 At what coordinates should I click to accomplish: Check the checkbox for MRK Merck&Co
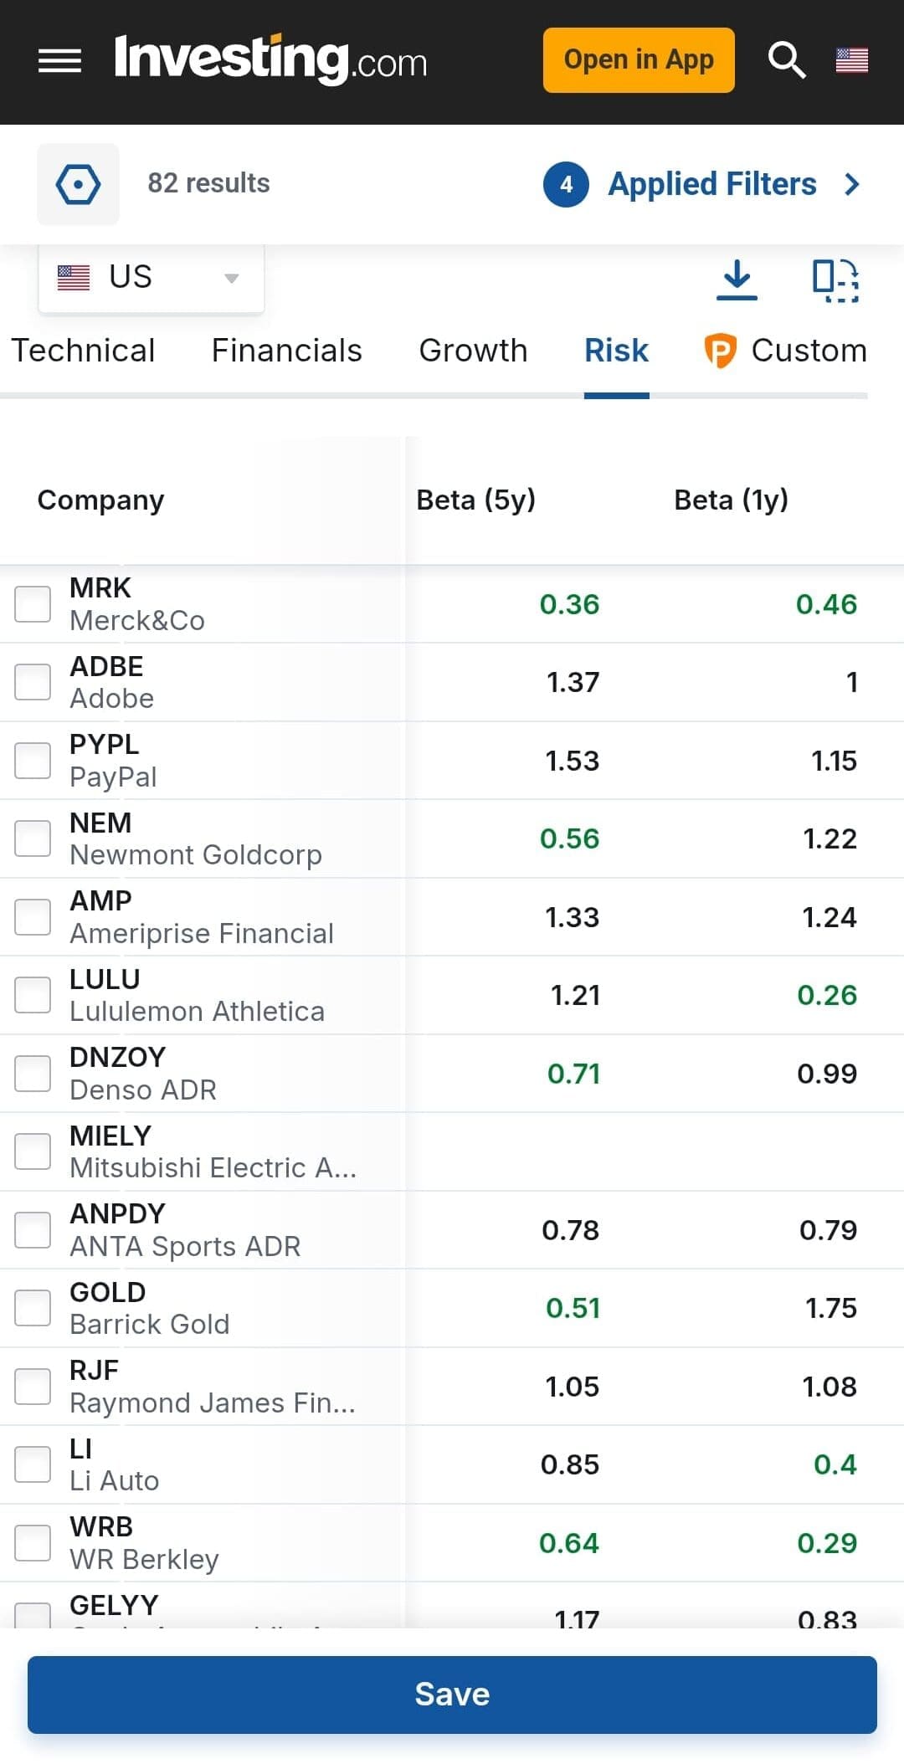pos(33,603)
